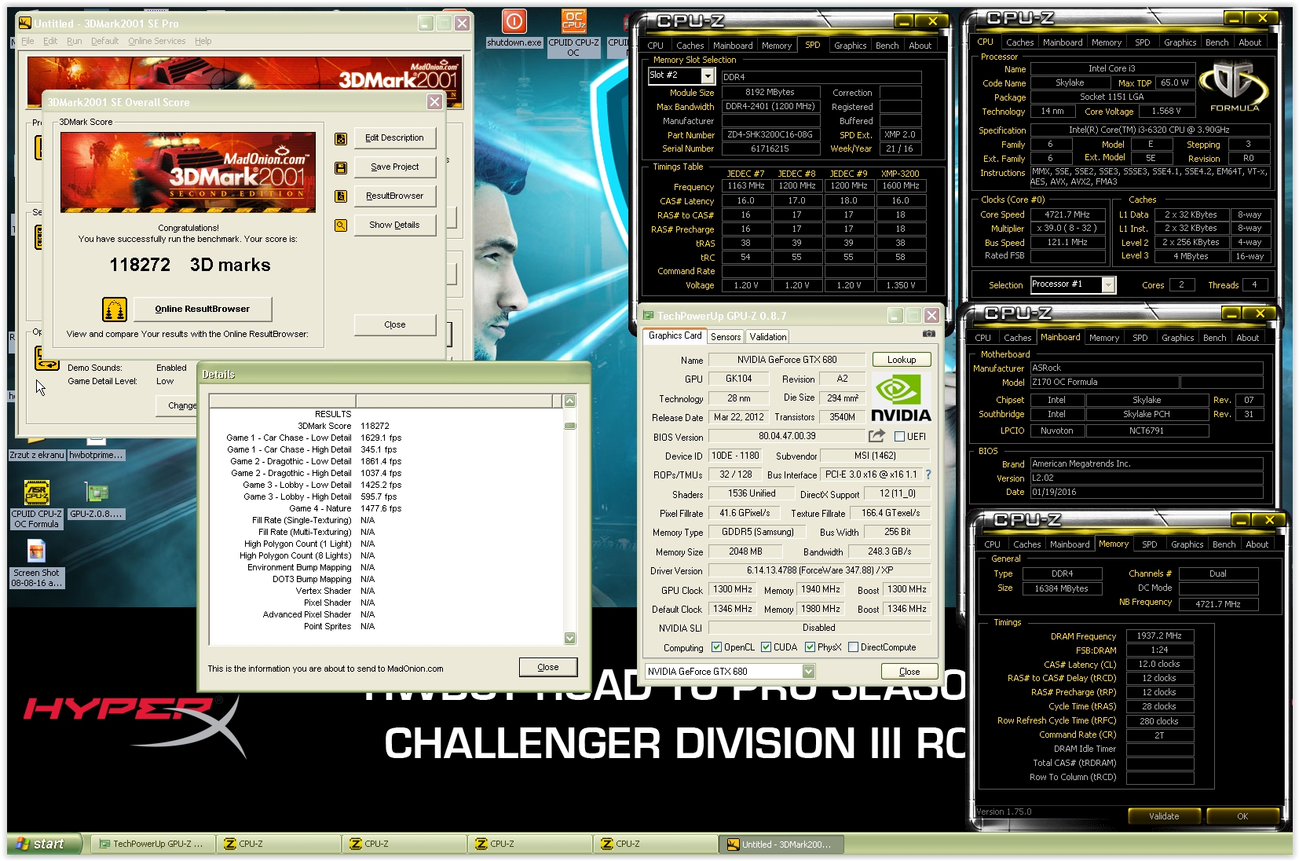Click the GPU-Z screenshot camera icon
The image size is (1299, 861).
pos(929,334)
